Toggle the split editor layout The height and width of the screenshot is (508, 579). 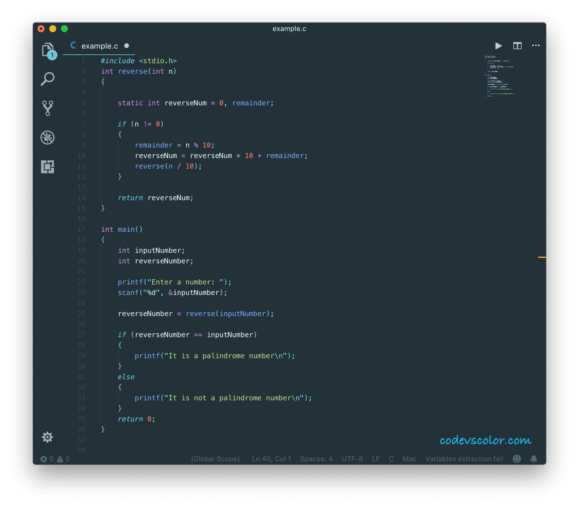[x=517, y=46]
